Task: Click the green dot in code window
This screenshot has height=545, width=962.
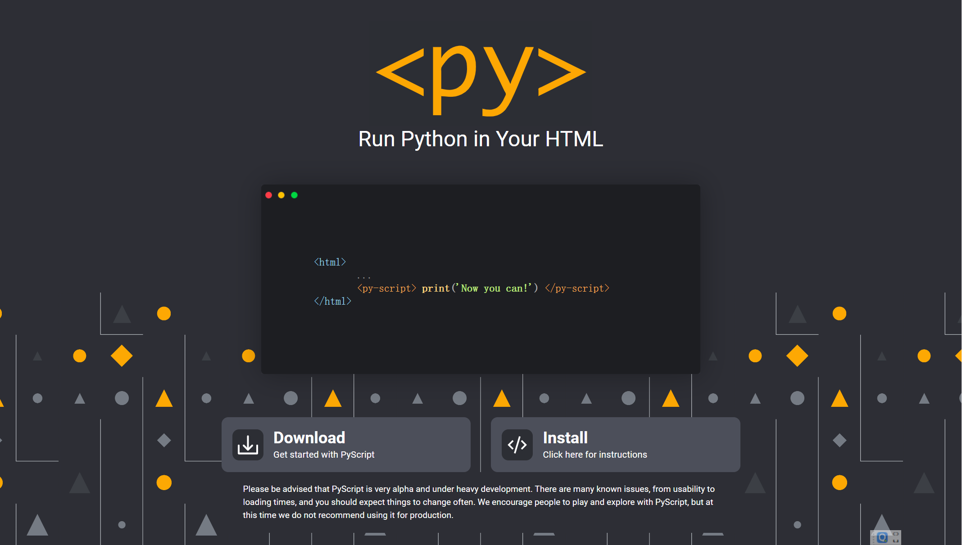Action: pyautogui.click(x=294, y=195)
